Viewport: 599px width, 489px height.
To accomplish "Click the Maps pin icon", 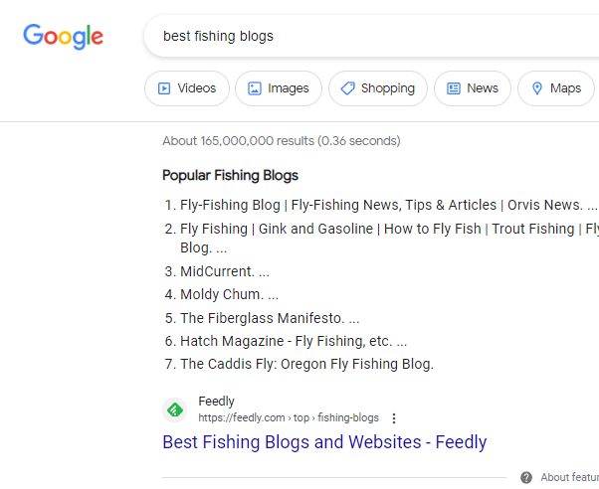I will click(537, 88).
